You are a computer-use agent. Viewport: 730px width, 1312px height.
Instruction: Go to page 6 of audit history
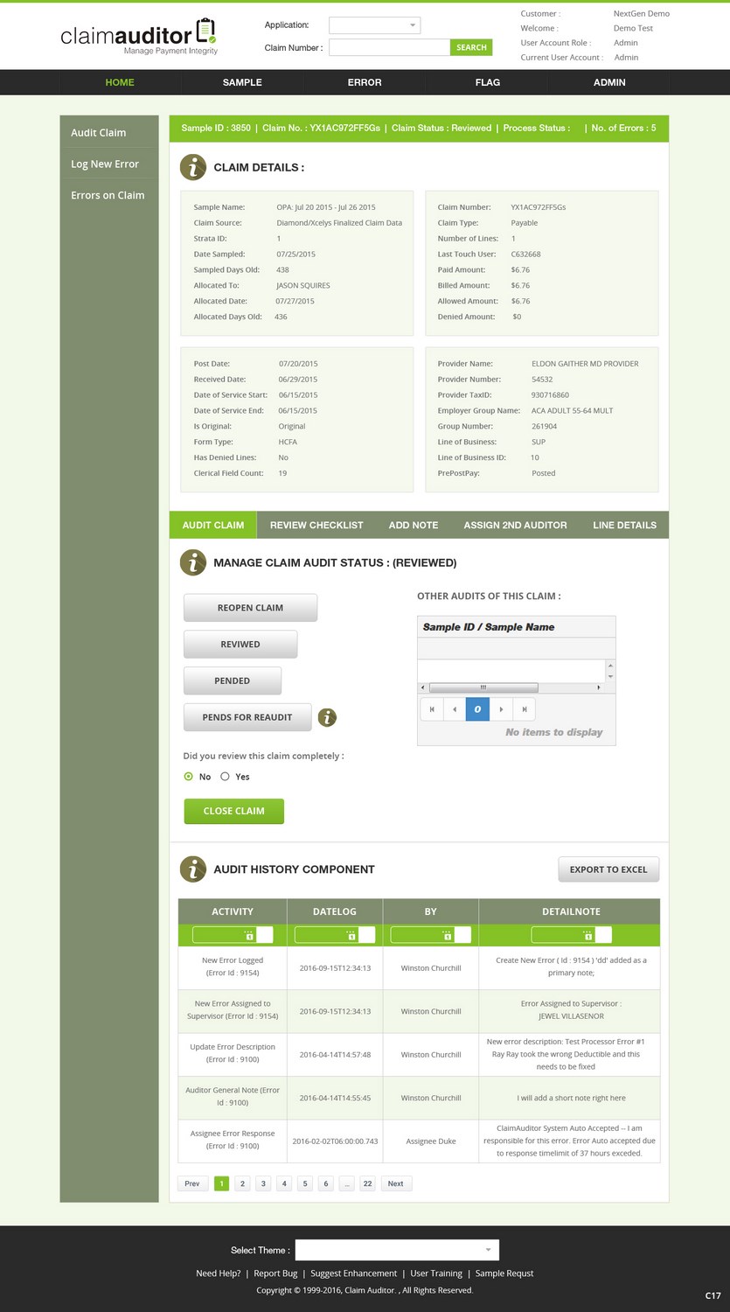coord(326,1183)
